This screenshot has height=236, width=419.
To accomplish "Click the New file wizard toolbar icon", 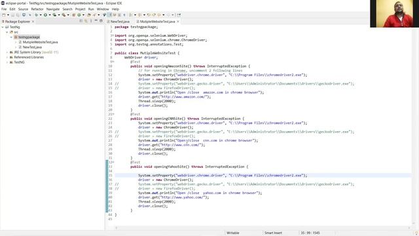I will (x=3, y=15).
